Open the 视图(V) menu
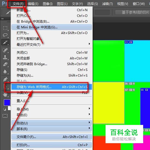 click(x=122, y=4)
